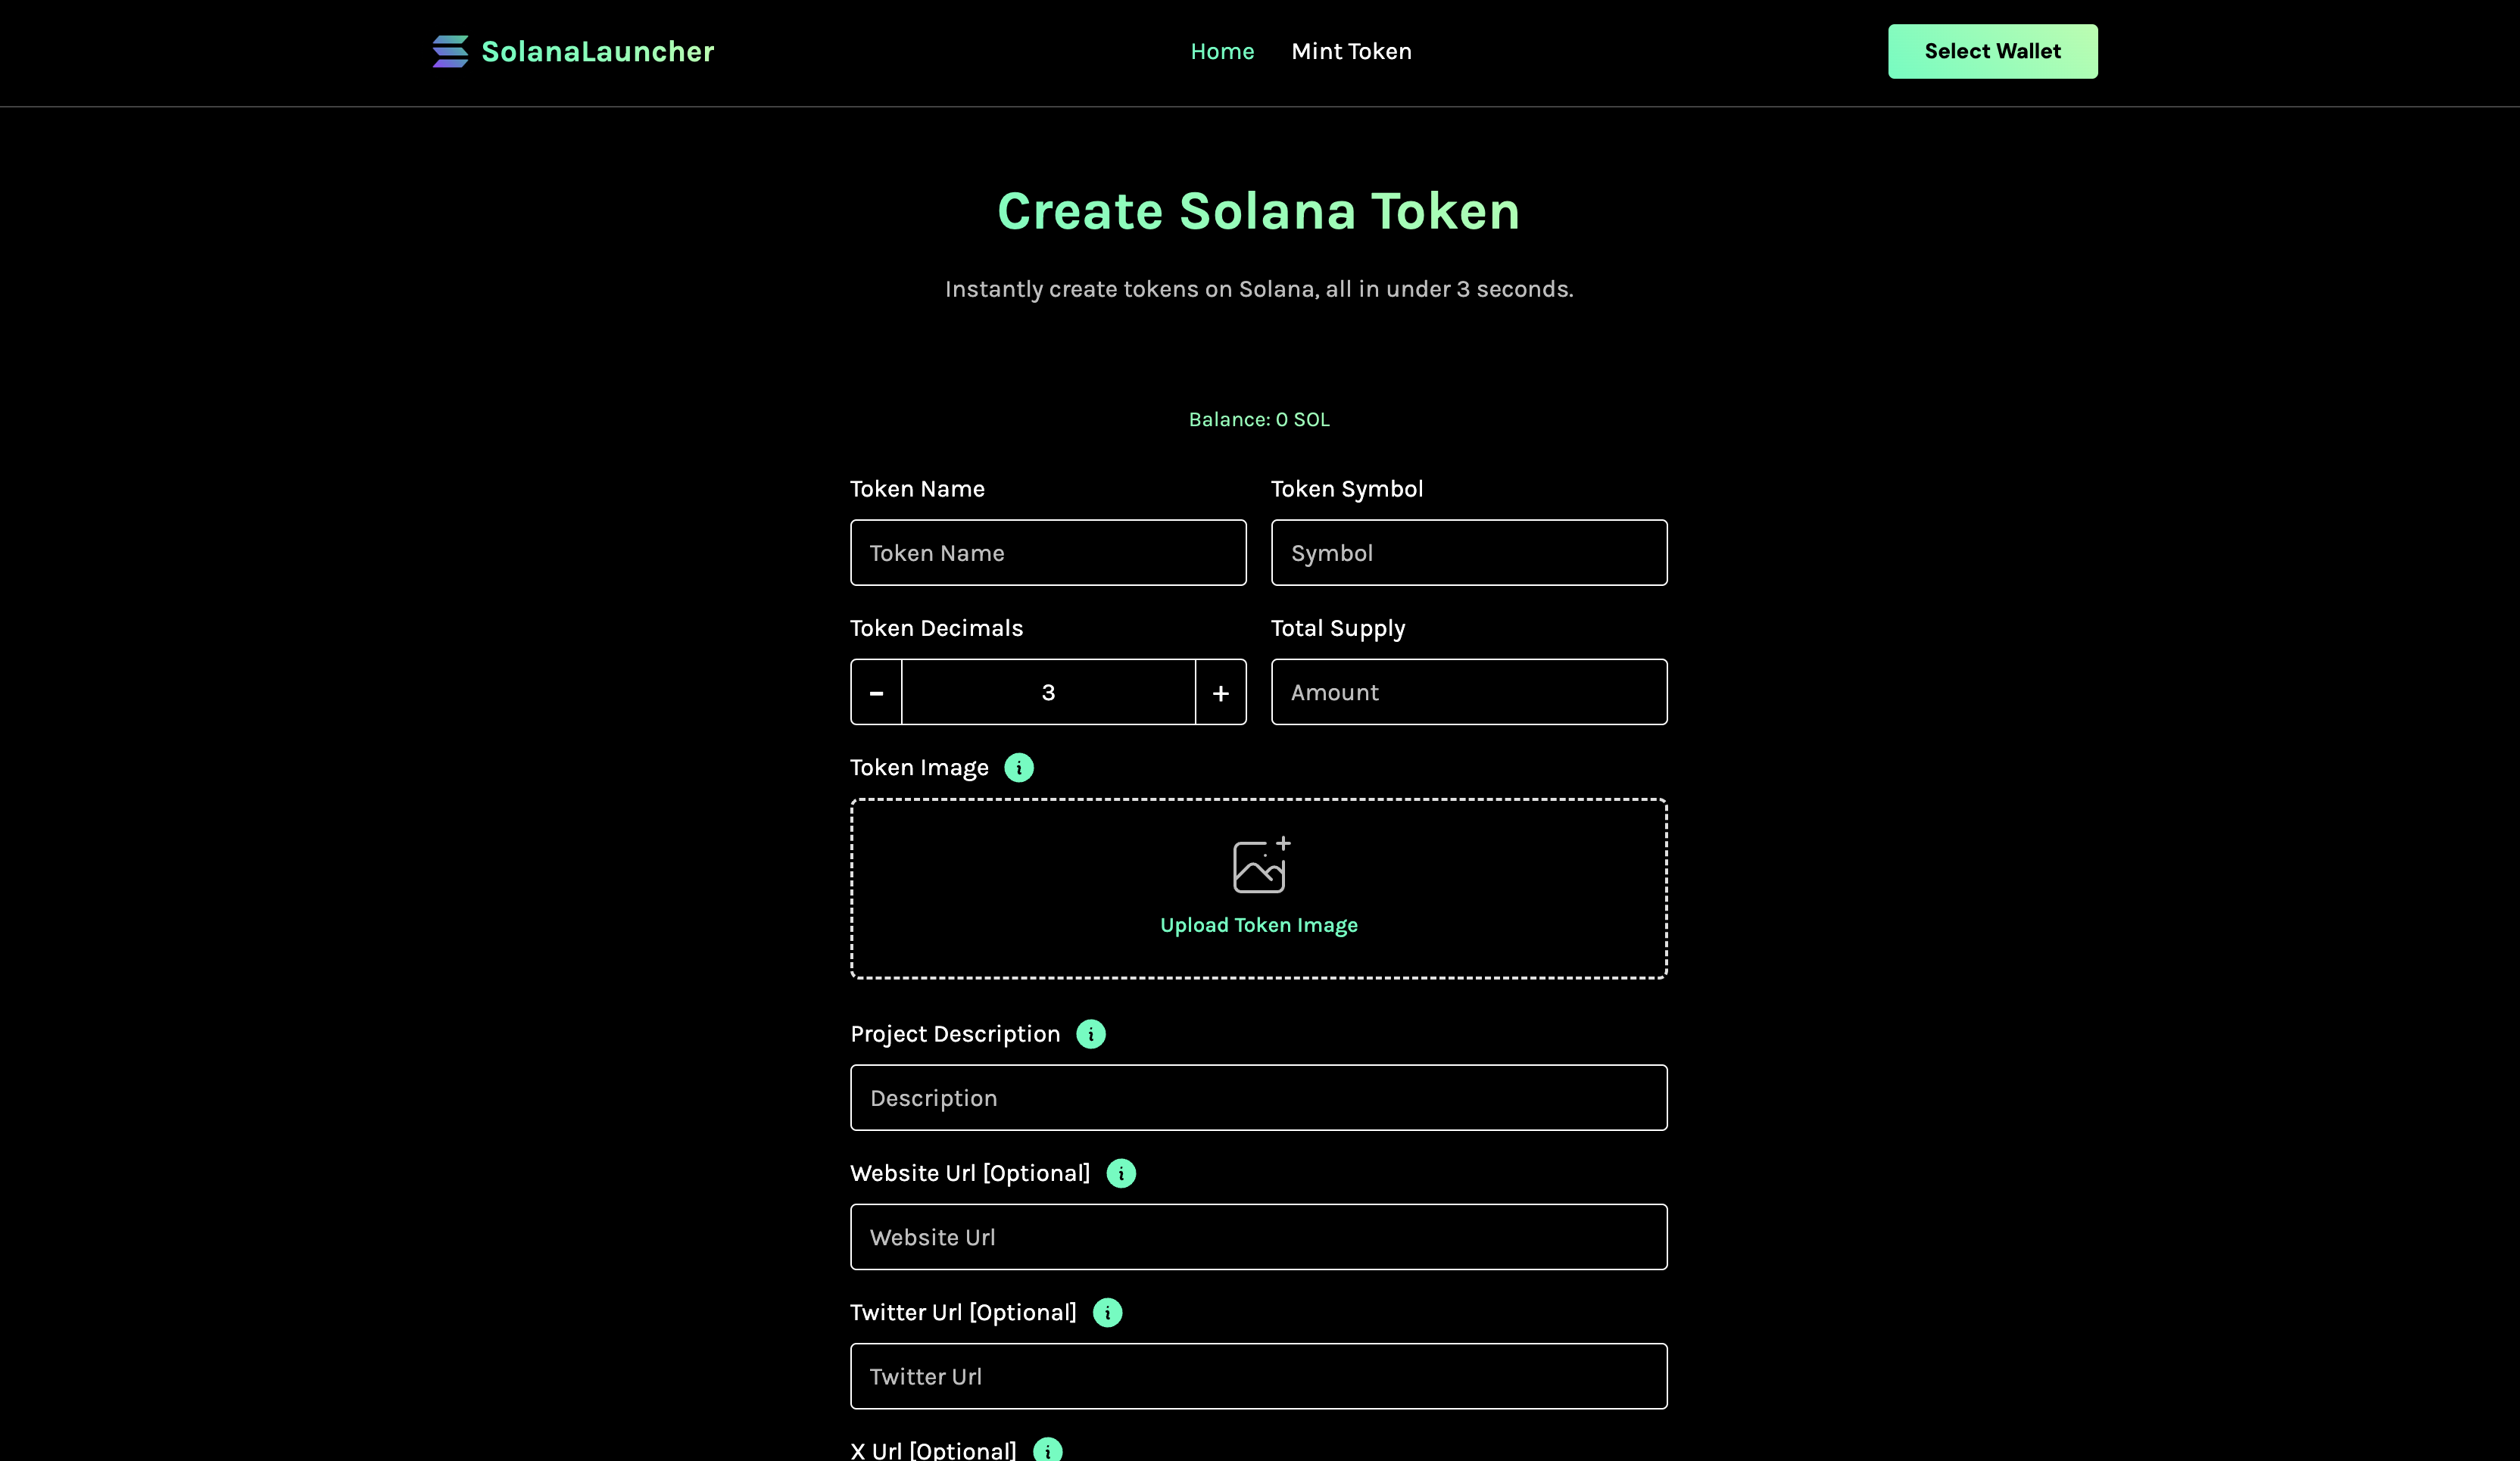The image size is (2520, 1461).
Task: Show Twitter Url info icon
Action: [1107, 1312]
